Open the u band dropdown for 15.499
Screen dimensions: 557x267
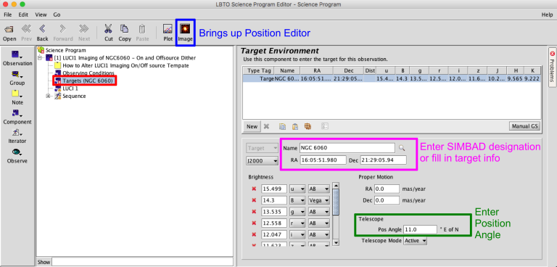point(298,189)
